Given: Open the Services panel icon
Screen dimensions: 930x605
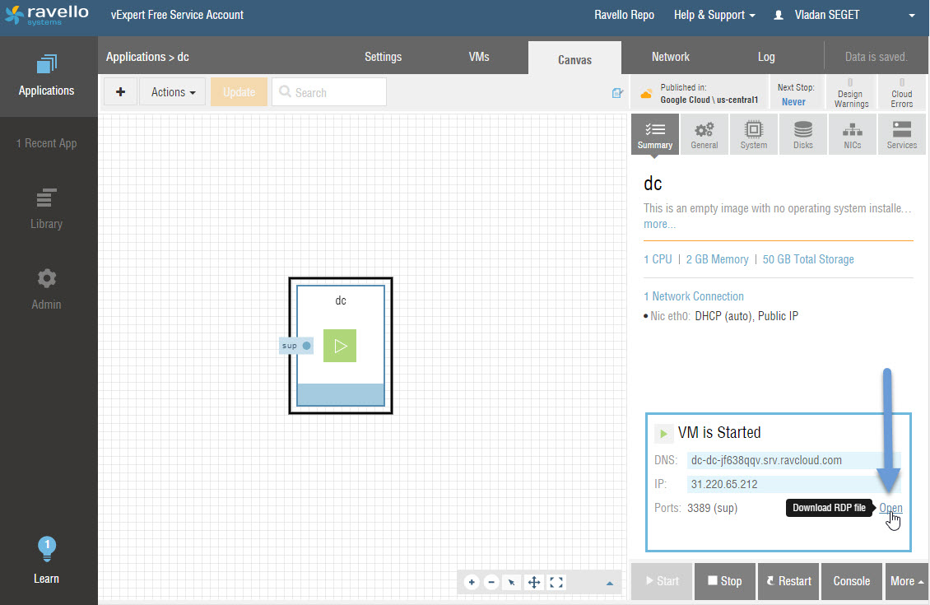Looking at the screenshot, I should (901, 134).
